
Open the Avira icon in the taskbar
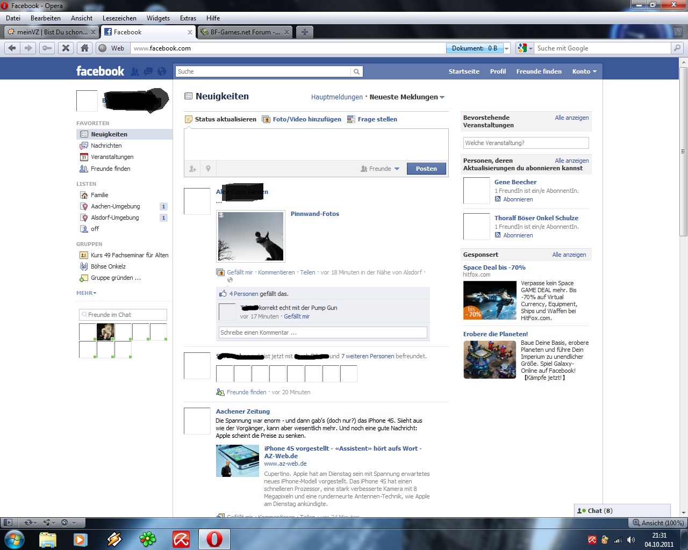pyautogui.click(x=181, y=539)
